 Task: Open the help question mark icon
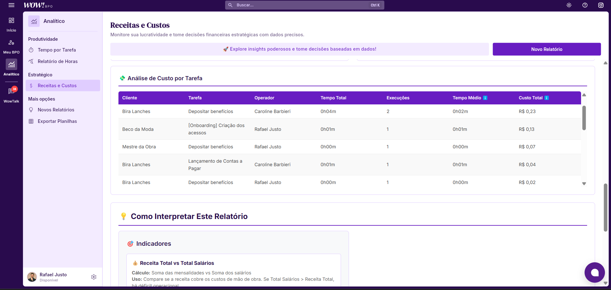point(585,5)
